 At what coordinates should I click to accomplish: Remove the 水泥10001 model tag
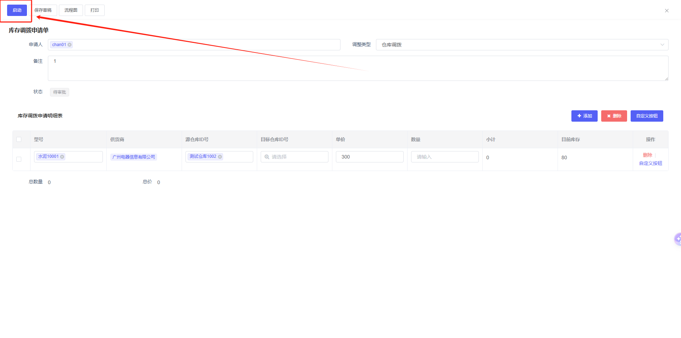62,157
